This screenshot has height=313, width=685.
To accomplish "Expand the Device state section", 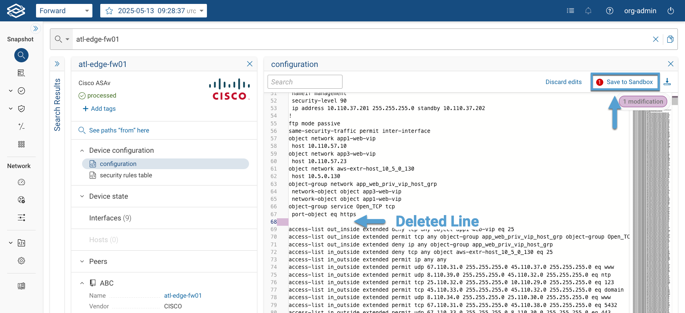I will 82,196.
